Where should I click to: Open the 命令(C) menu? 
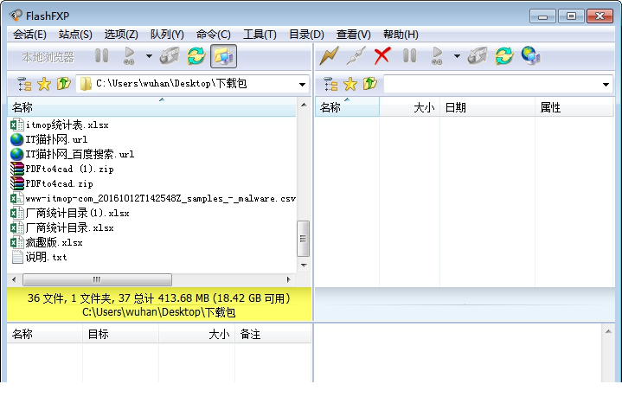214,35
